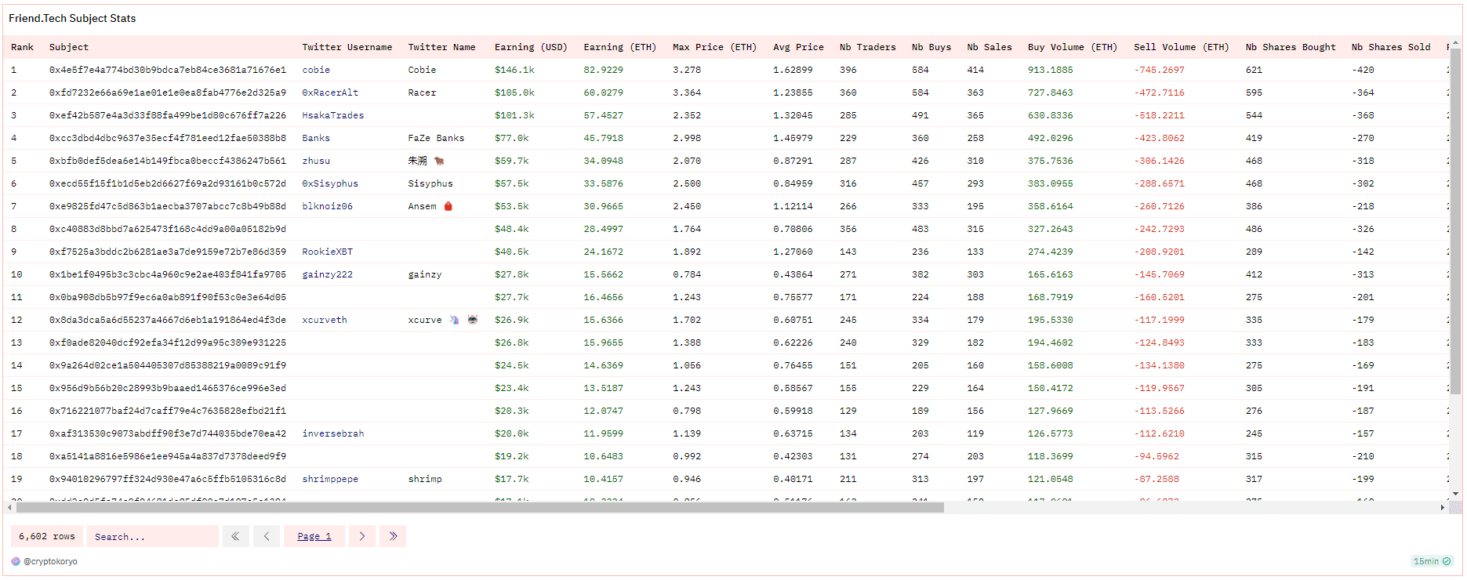
Task: Focus the Search... input field
Action: coord(153,536)
